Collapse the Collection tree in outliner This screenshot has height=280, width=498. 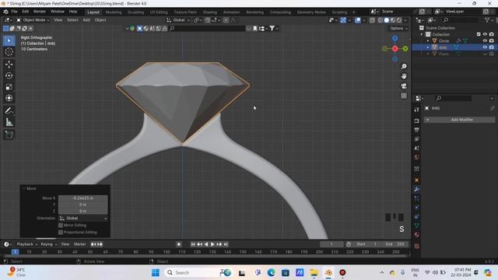(x=422, y=34)
